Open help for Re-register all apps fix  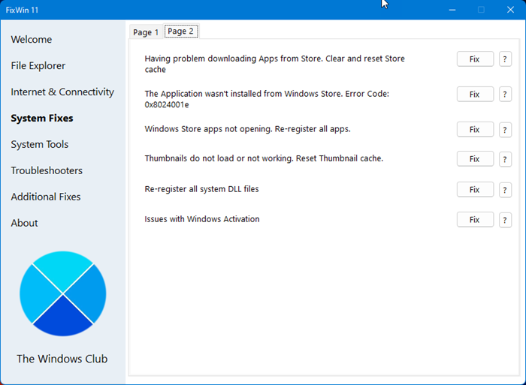pyautogui.click(x=505, y=130)
